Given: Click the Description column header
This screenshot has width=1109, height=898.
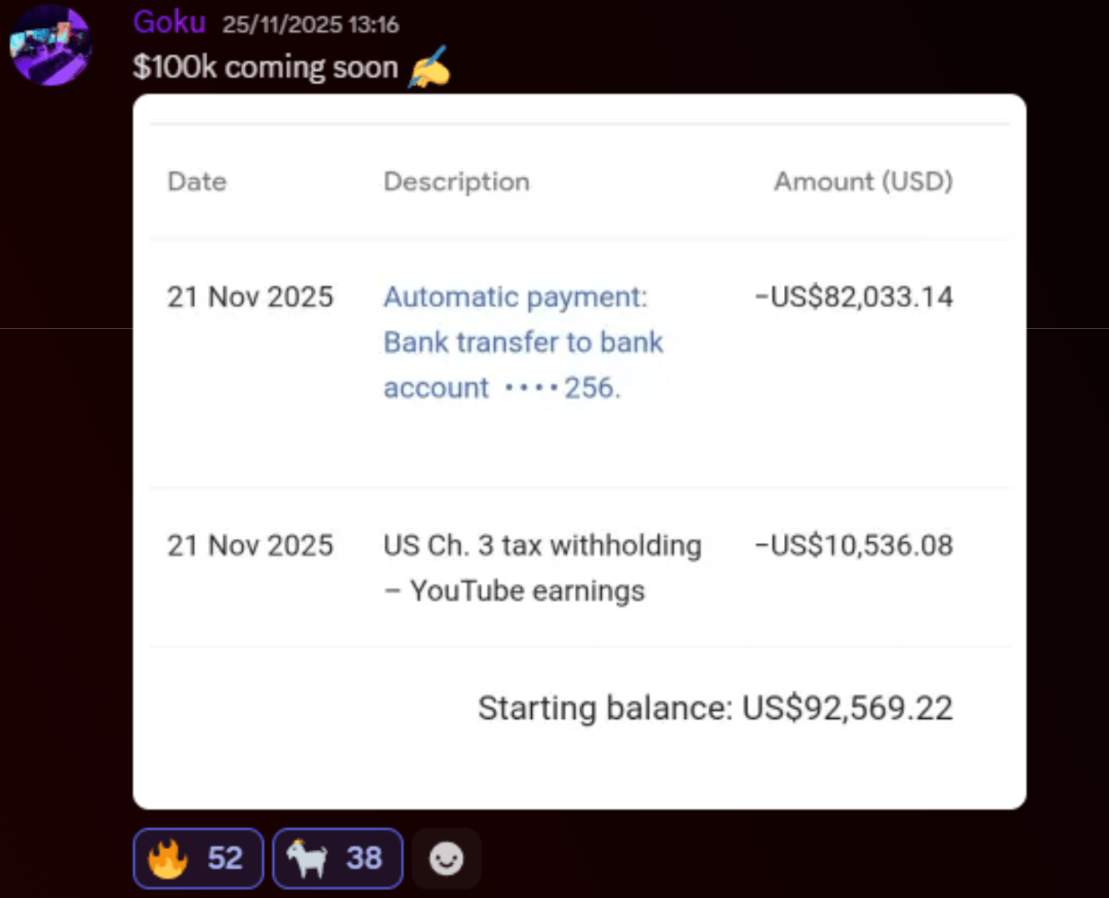Looking at the screenshot, I should click(456, 181).
